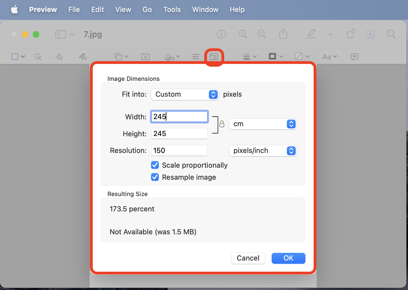This screenshot has height=290, width=408.
Task: Insert a text box with Text tool
Action: (145, 57)
